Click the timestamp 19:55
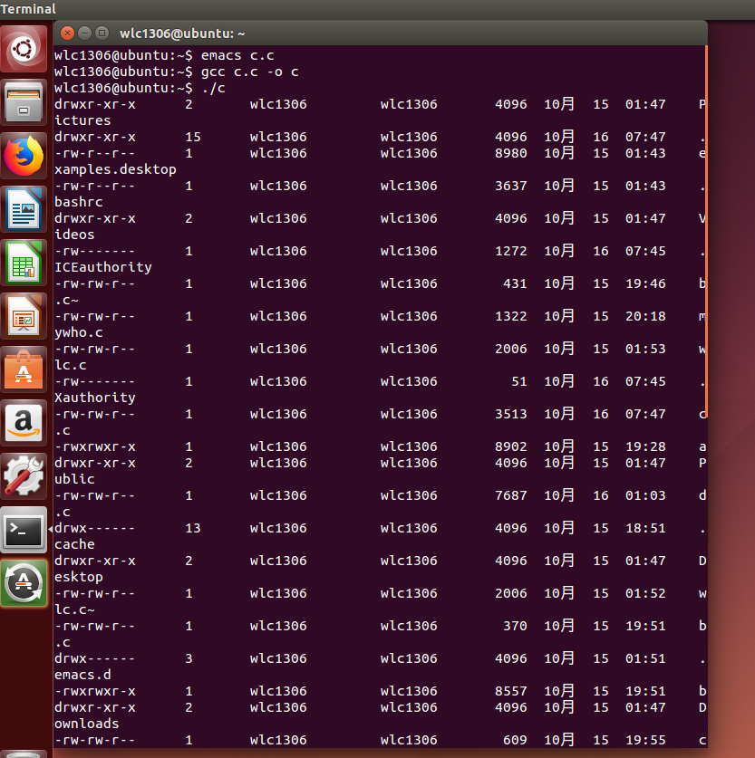This screenshot has height=758, width=755. 645,740
